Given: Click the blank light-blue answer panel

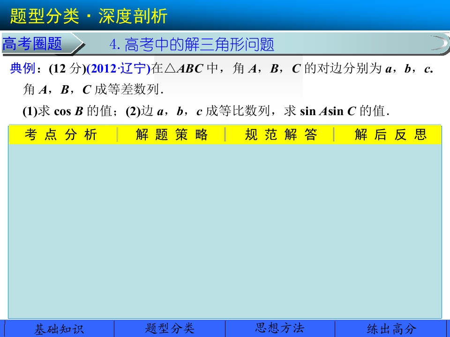Looking at the screenshot, I should tap(225, 231).
